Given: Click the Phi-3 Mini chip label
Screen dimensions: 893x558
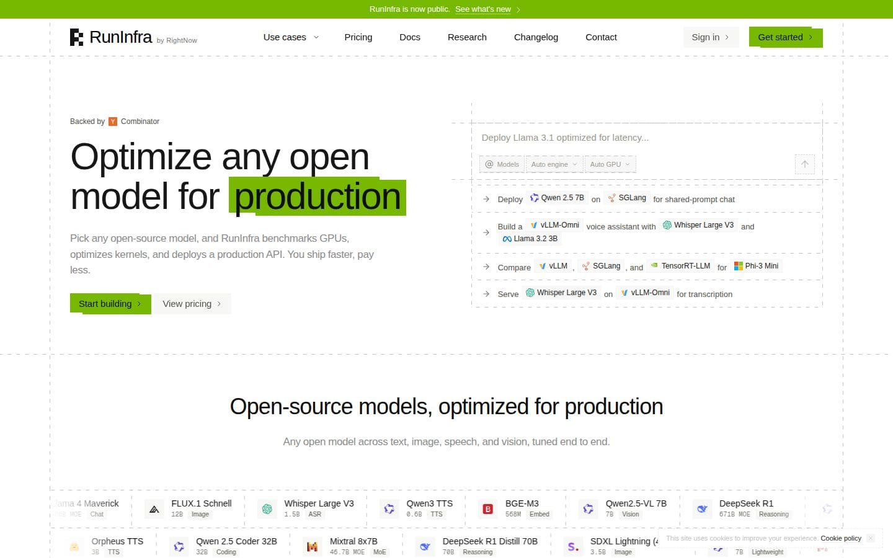Looking at the screenshot, I should [x=762, y=266].
